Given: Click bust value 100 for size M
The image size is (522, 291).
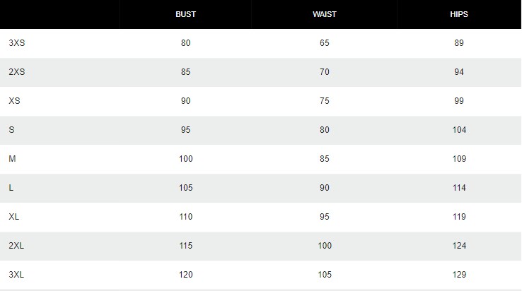Looking at the screenshot, I should (186, 159).
